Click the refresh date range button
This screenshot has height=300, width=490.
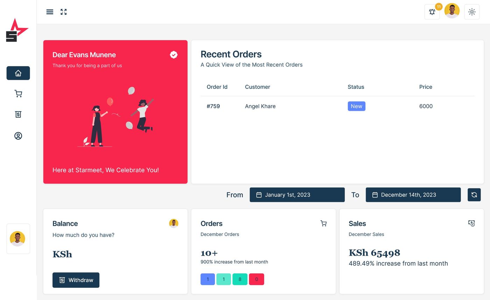coord(474,195)
